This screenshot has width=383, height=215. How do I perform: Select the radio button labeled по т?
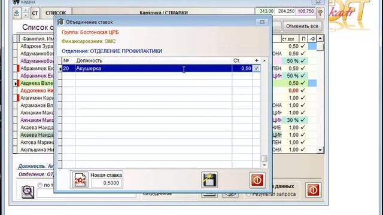tap(40, 185)
